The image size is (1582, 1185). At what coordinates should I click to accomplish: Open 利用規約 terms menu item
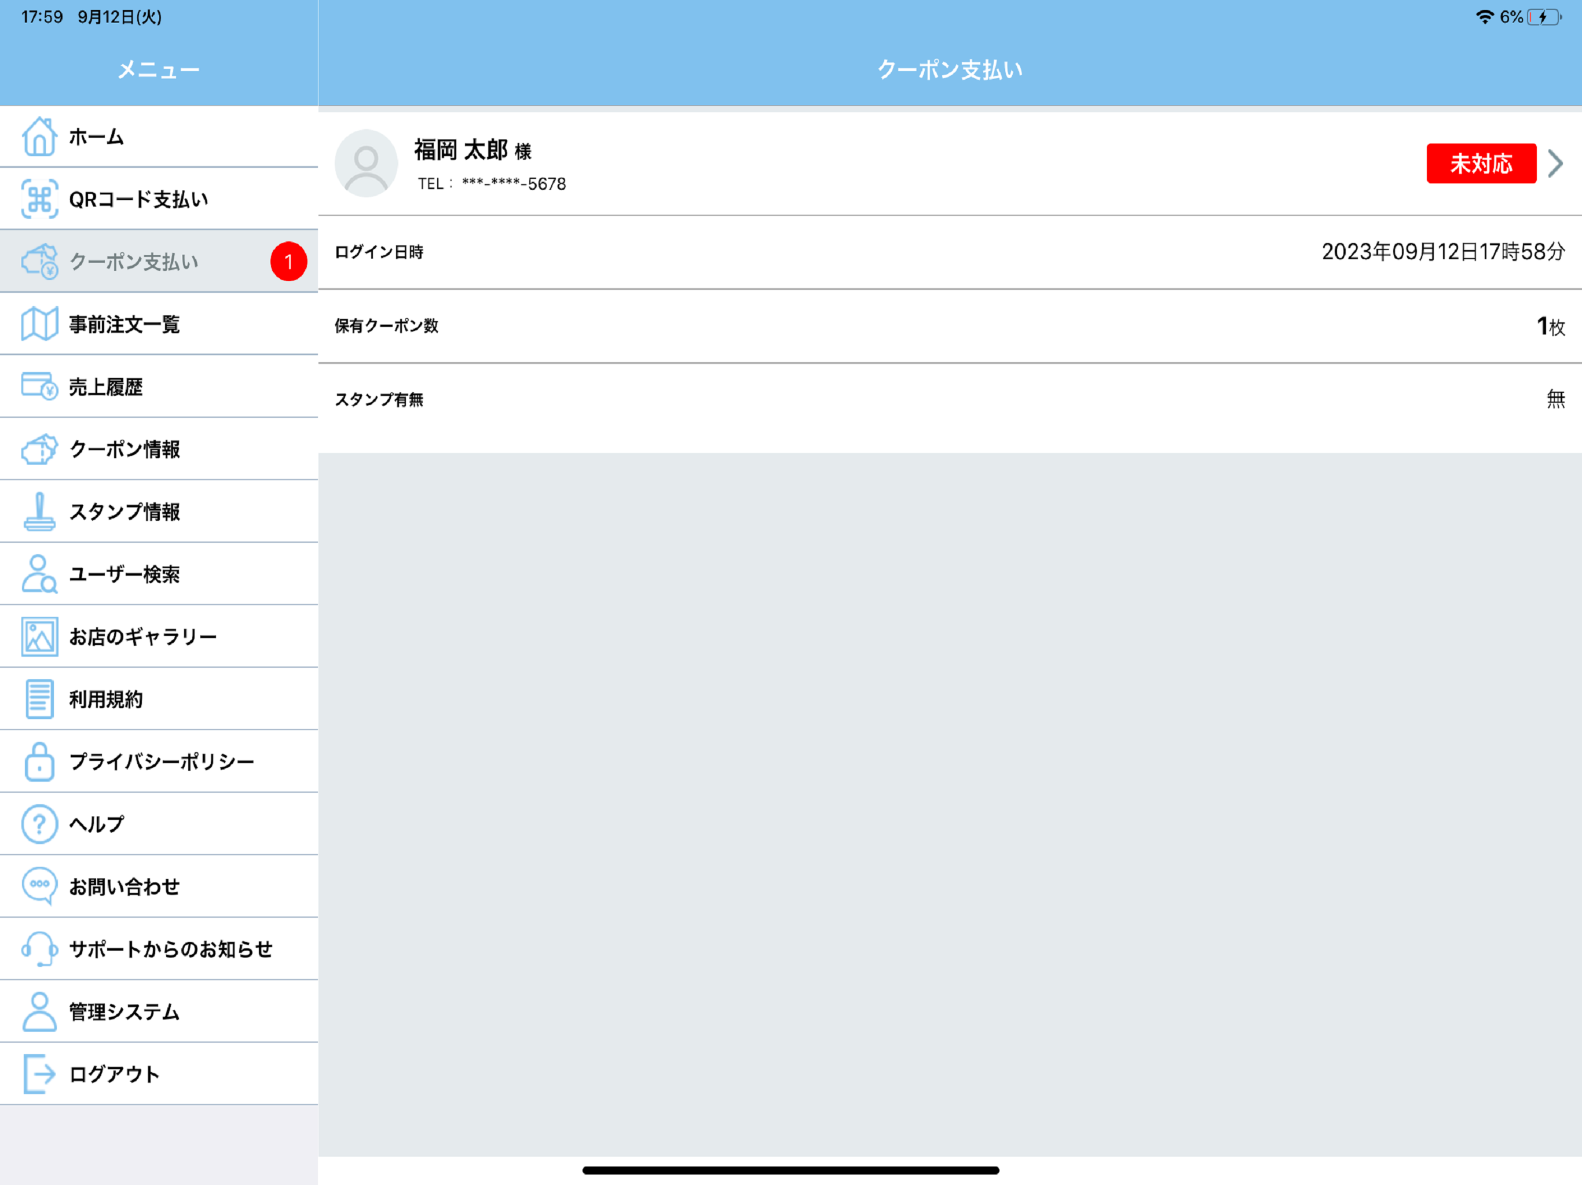pyautogui.click(x=106, y=699)
